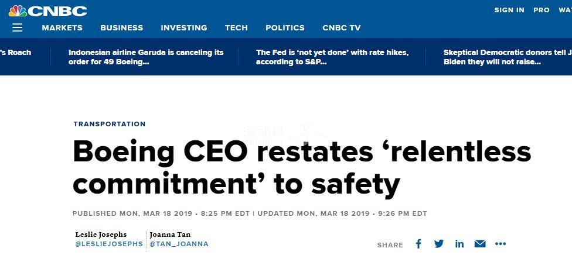Share article on Twitter

pos(439,244)
